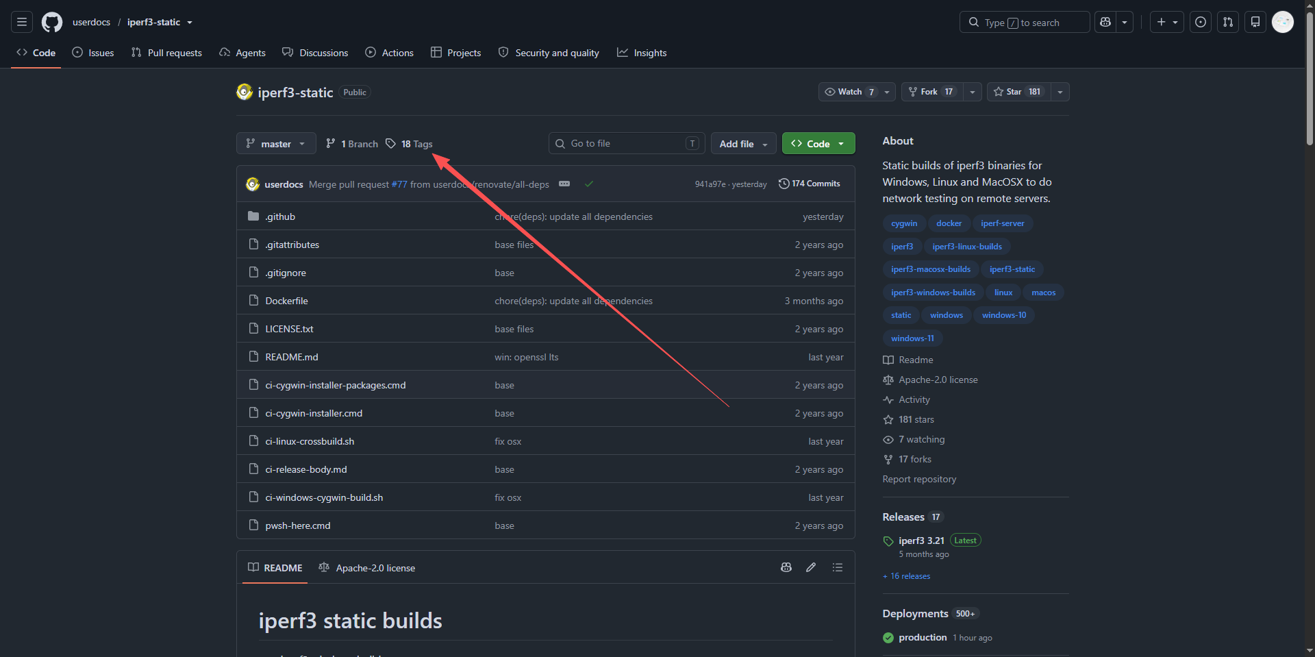
Task: Open the ci-linux-crossbuild.sh file
Action: click(310, 441)
